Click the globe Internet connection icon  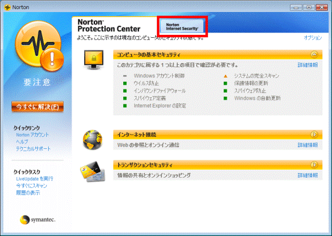click(93, 140)
